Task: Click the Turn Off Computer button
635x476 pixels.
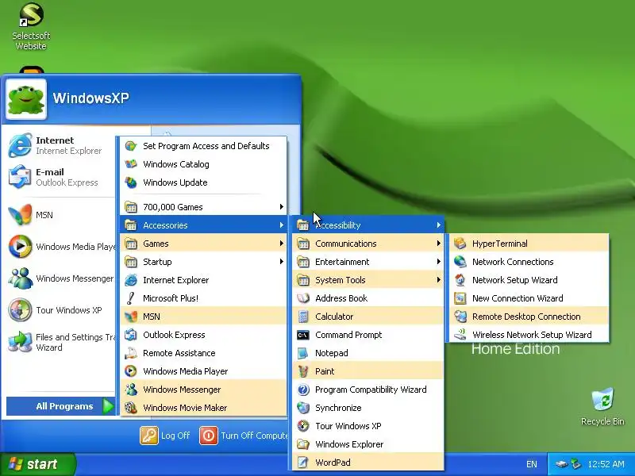Action: pyautogui.click(x=244, y=436)
